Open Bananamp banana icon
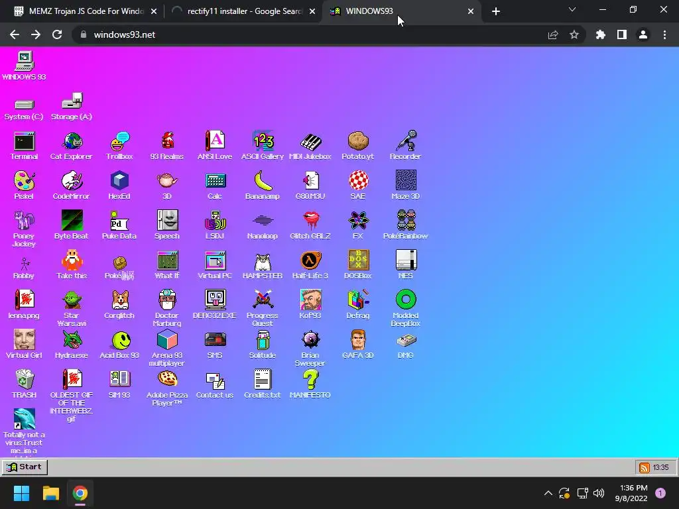 263,186
